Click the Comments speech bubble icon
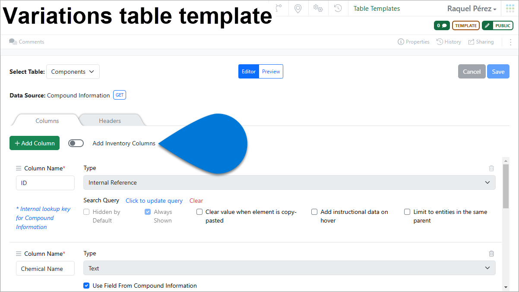Screen dimensions: 519x292 13,41
